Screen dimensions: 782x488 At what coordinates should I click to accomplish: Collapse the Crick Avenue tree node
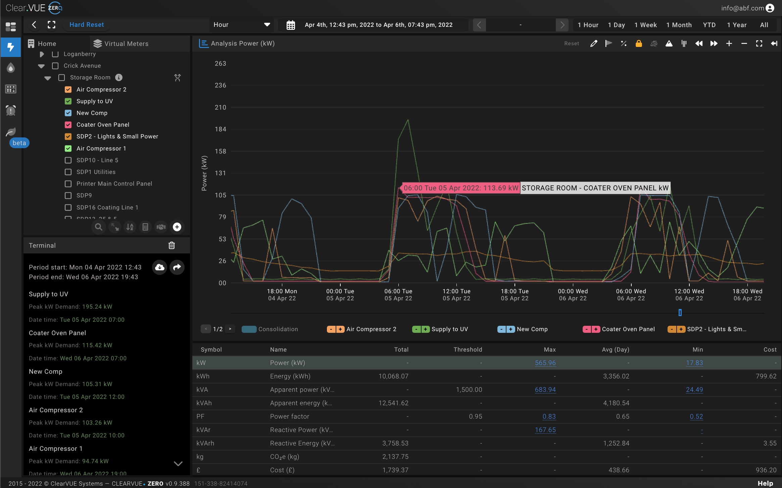tap(41, 66)
